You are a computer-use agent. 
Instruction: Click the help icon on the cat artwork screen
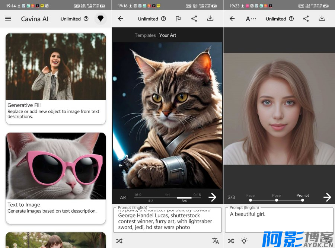click(163, 19)
